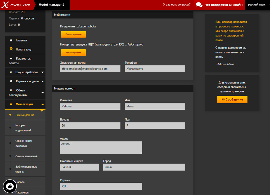Click the webcam icon beside Начать шоу
This screenshot has height=195, width=270.
(x=11, y=49)
